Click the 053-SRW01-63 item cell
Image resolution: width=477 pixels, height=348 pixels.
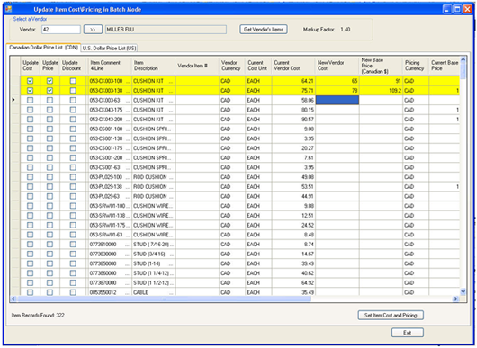pyautogui.click(x=110, y=235)
